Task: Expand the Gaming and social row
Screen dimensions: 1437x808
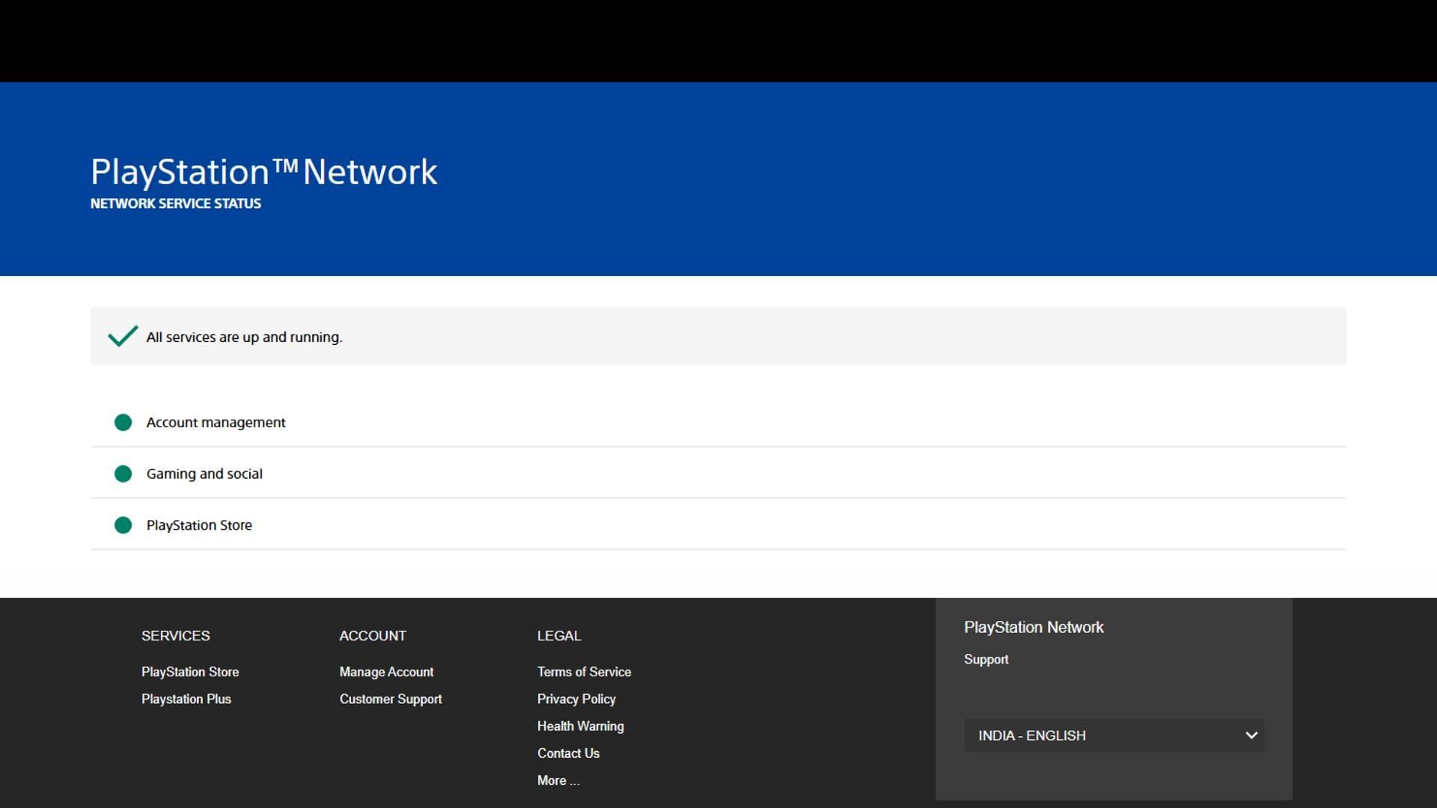Action: 718,474
